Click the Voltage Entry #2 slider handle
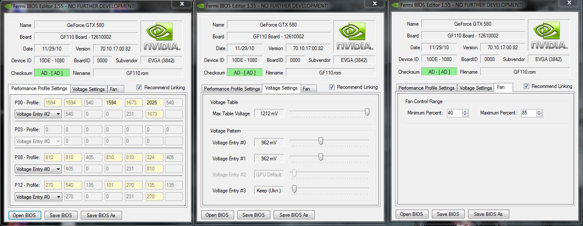 294,173
